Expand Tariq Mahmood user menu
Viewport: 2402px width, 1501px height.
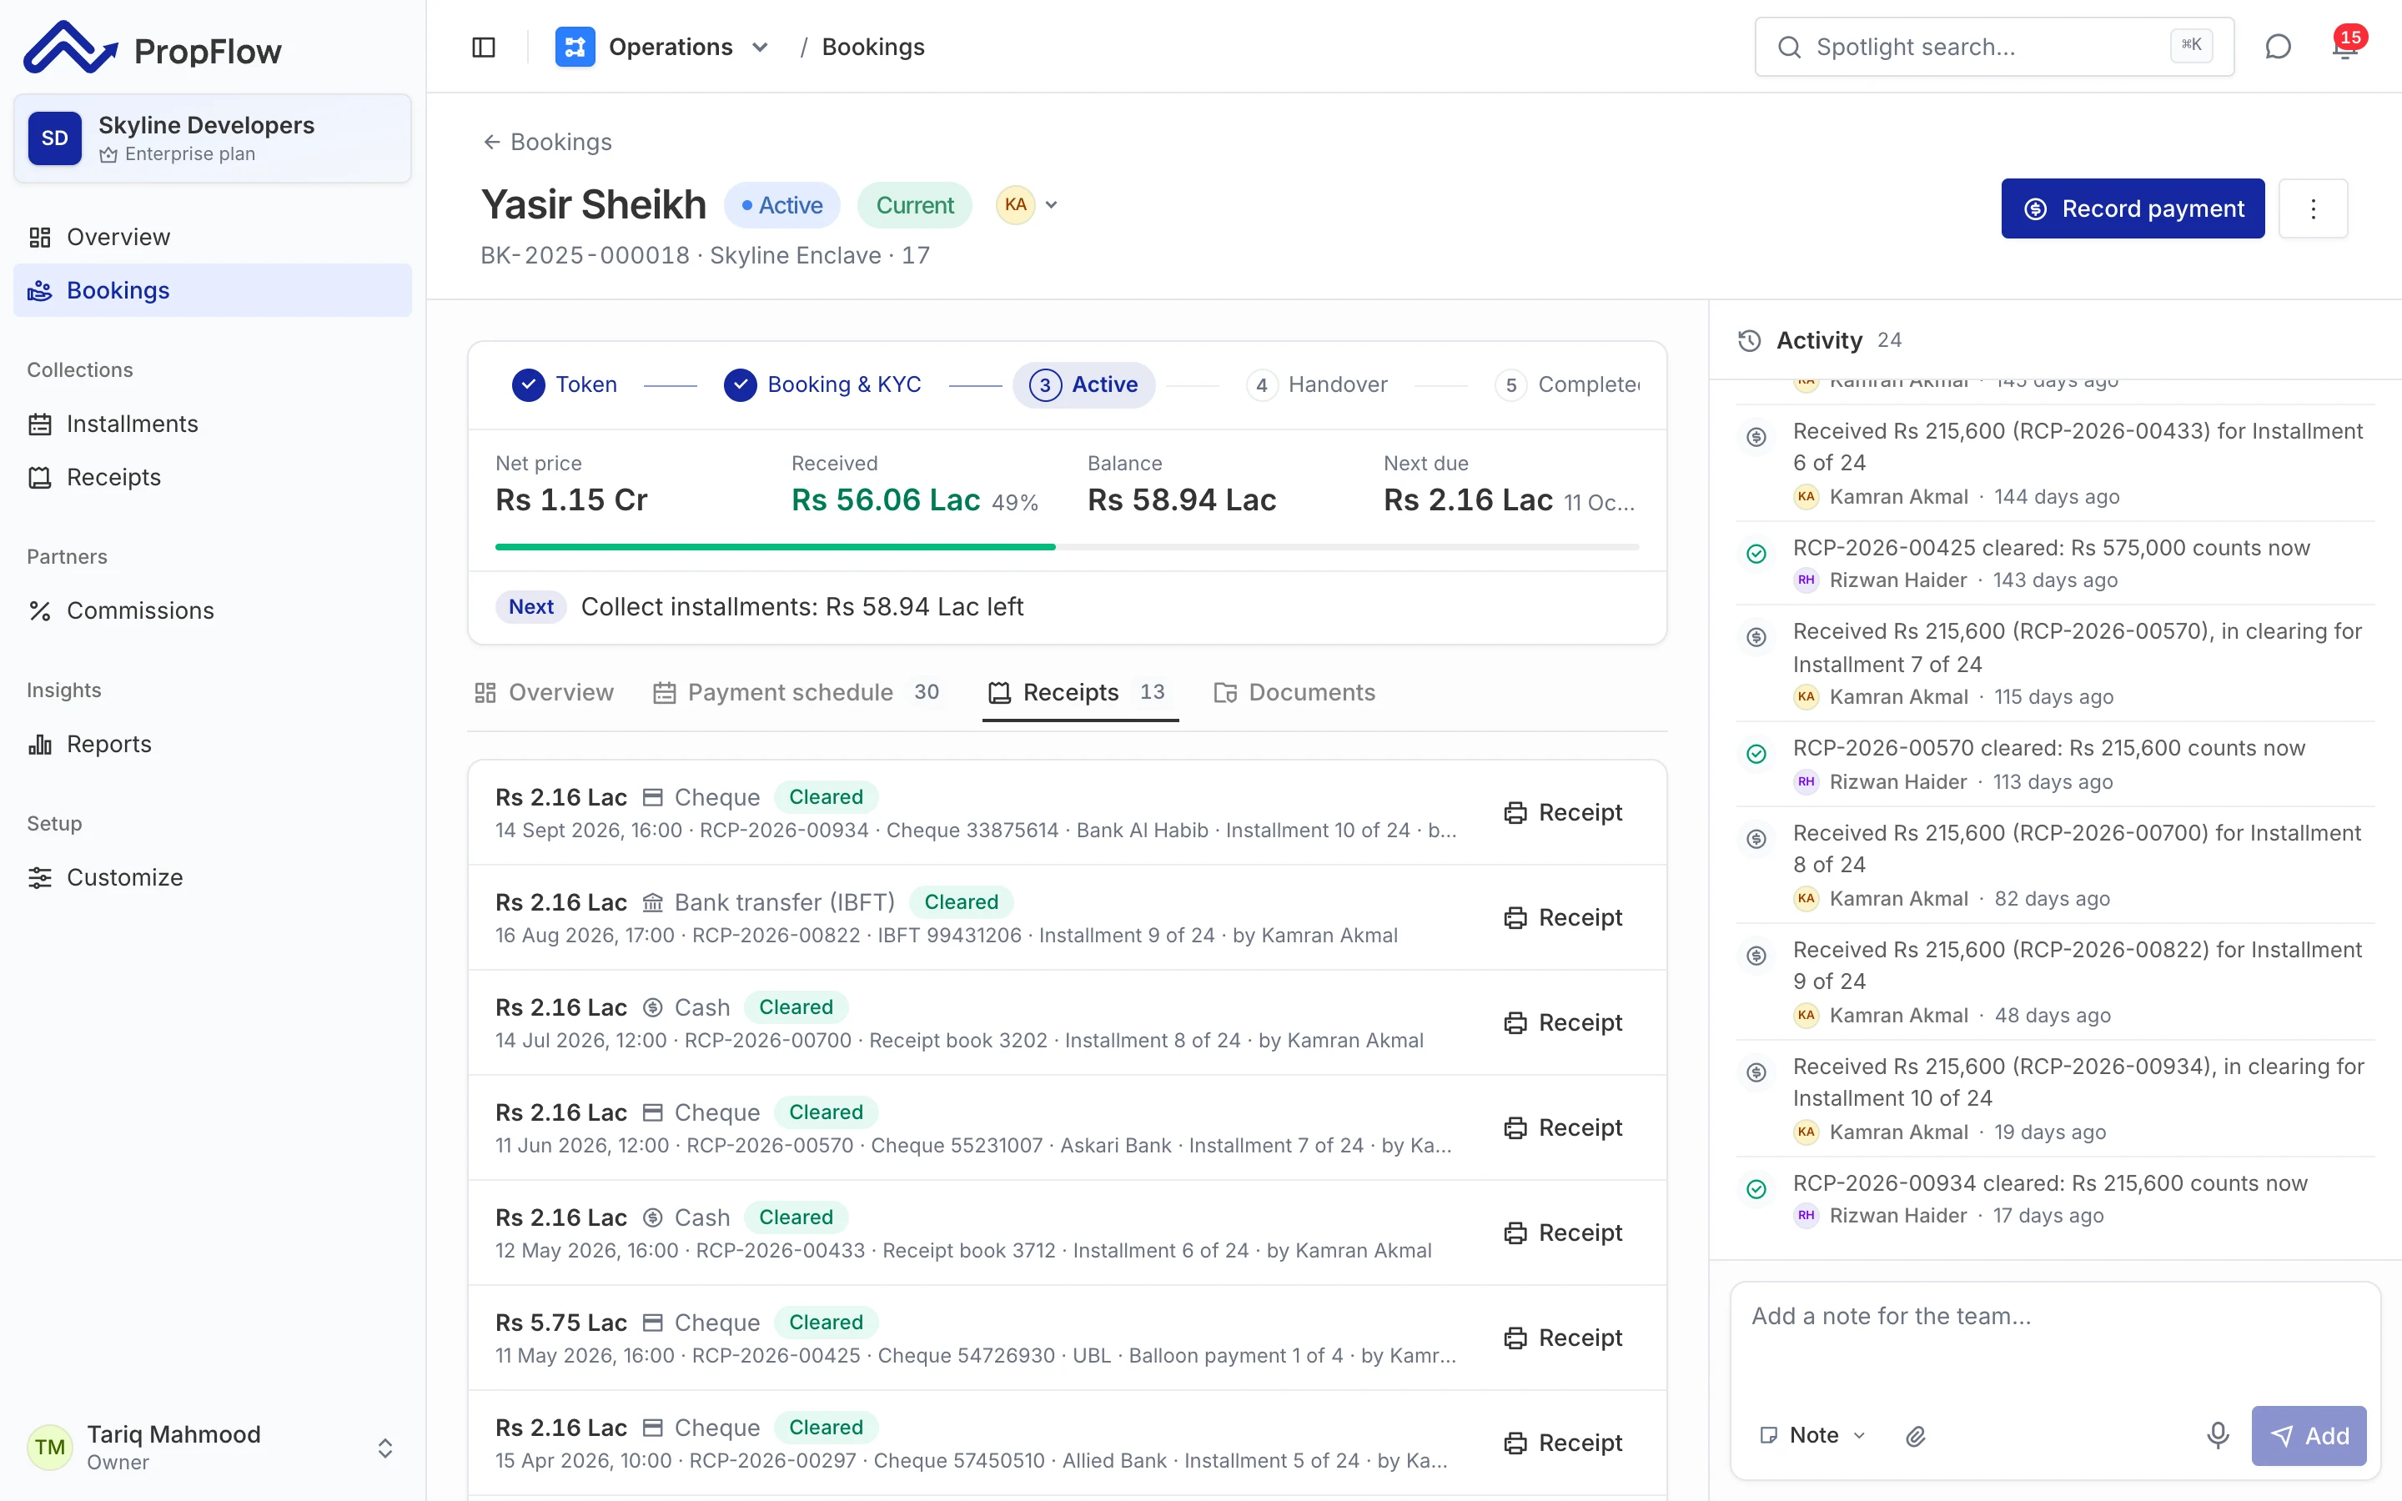click(x=213, y=1448)
